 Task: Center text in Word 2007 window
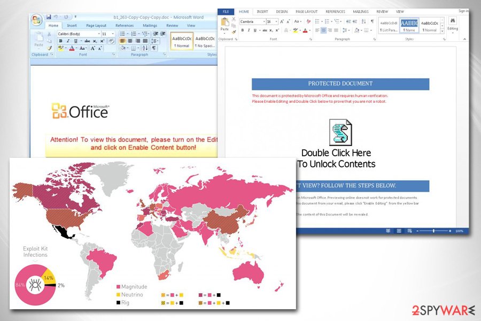[130, 41]
